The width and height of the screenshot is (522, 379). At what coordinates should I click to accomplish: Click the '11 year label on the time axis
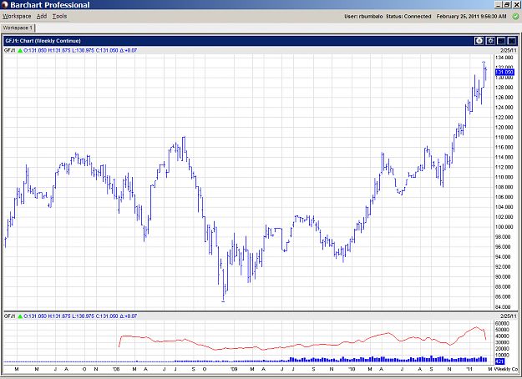pos(469,369)
